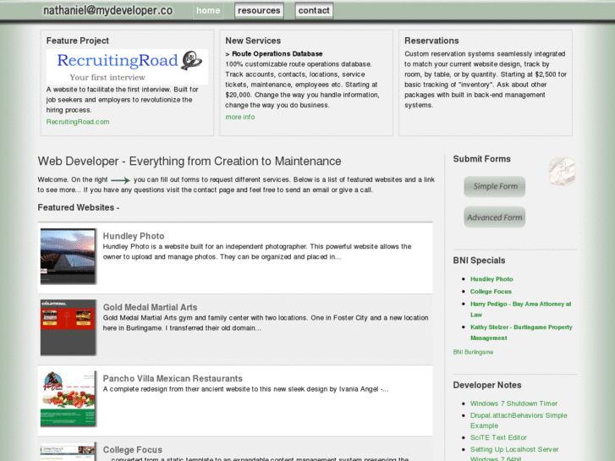Open Pancho Villa Mexican Restaurants title link
Image resolution: width=615 pixels, height=461 pixels.
173,379
